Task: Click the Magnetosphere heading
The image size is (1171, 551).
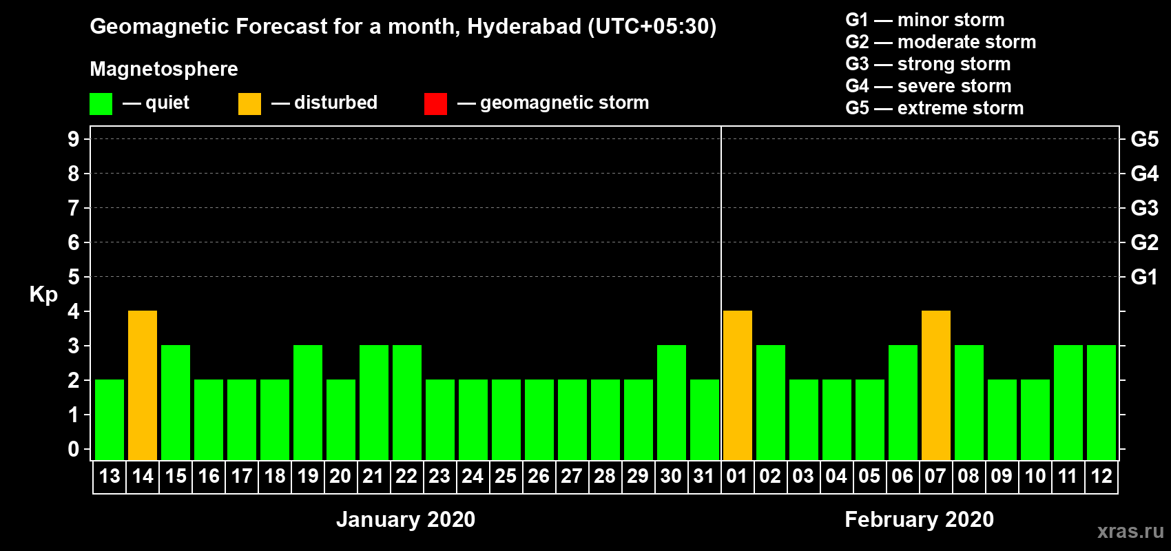Action: pos(164,69)
